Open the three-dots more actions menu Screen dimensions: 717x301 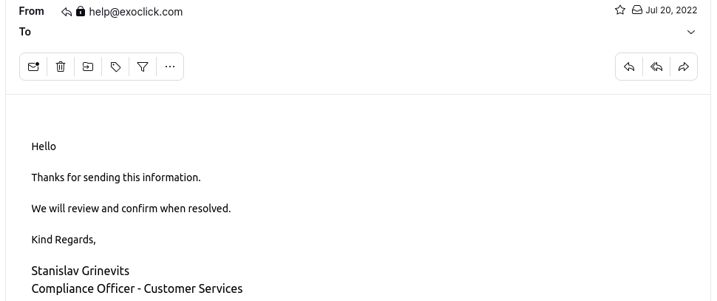click(170, 67)
